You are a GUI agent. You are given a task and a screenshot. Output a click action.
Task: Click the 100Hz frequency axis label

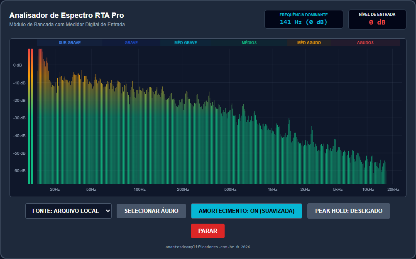point(139,190)
